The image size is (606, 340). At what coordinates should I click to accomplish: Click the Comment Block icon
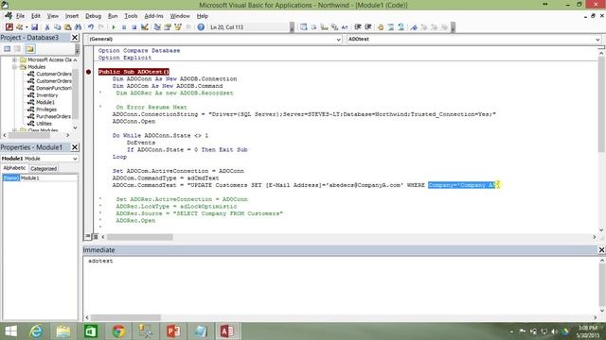pos(391,27)
